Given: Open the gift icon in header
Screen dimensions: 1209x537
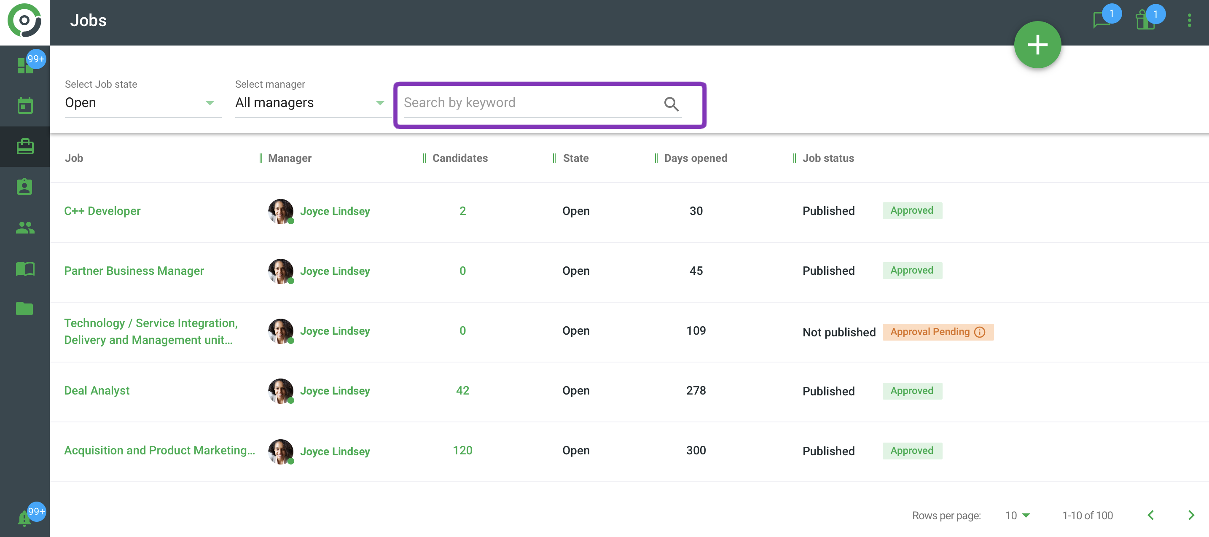Looking at the screenshot, I should 1145,21.
